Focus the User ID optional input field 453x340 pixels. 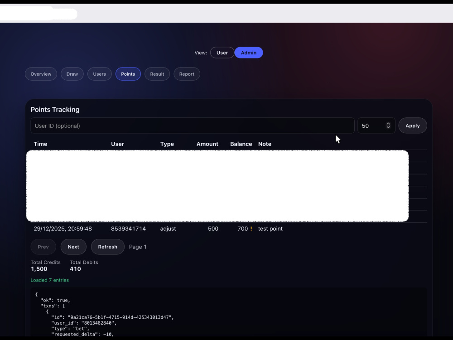[x=193, y=126]
